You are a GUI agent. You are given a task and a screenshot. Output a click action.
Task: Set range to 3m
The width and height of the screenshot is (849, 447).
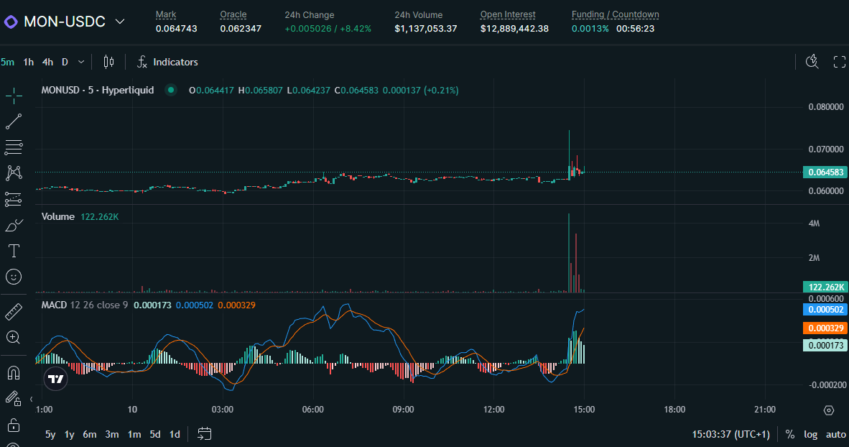pyautogui.click(x=112, y=434)
